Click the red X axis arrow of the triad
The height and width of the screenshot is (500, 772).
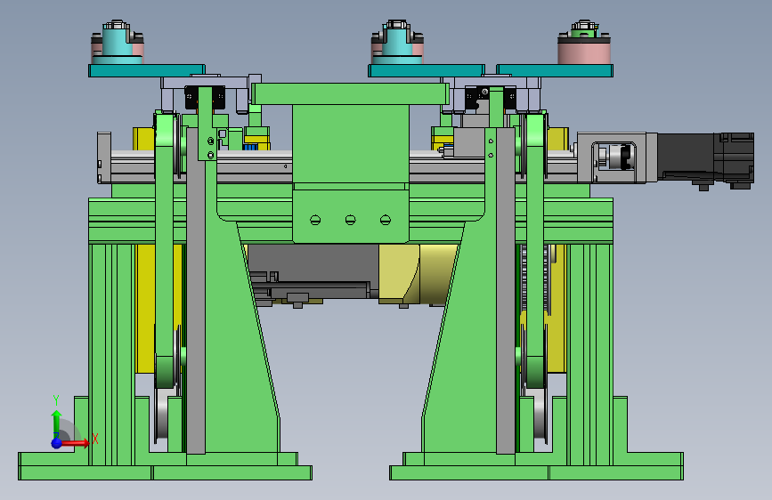point(74,443)
